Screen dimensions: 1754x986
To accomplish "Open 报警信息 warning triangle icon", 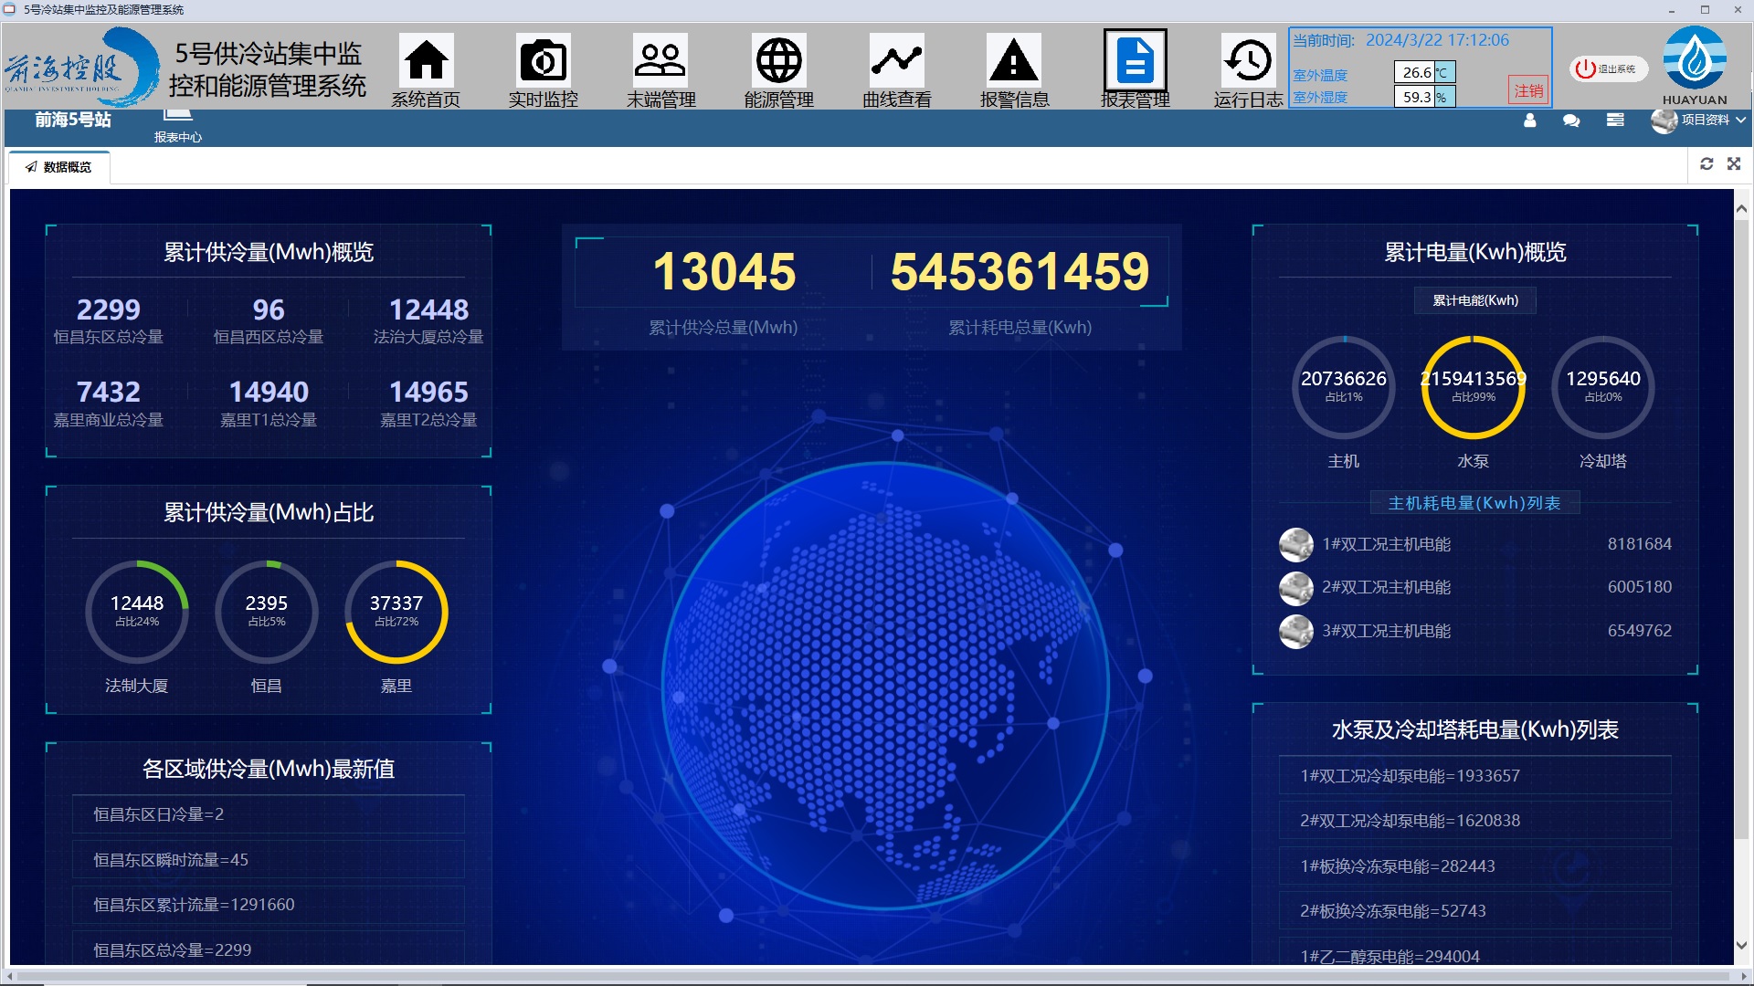I will tap(1013, 62).
